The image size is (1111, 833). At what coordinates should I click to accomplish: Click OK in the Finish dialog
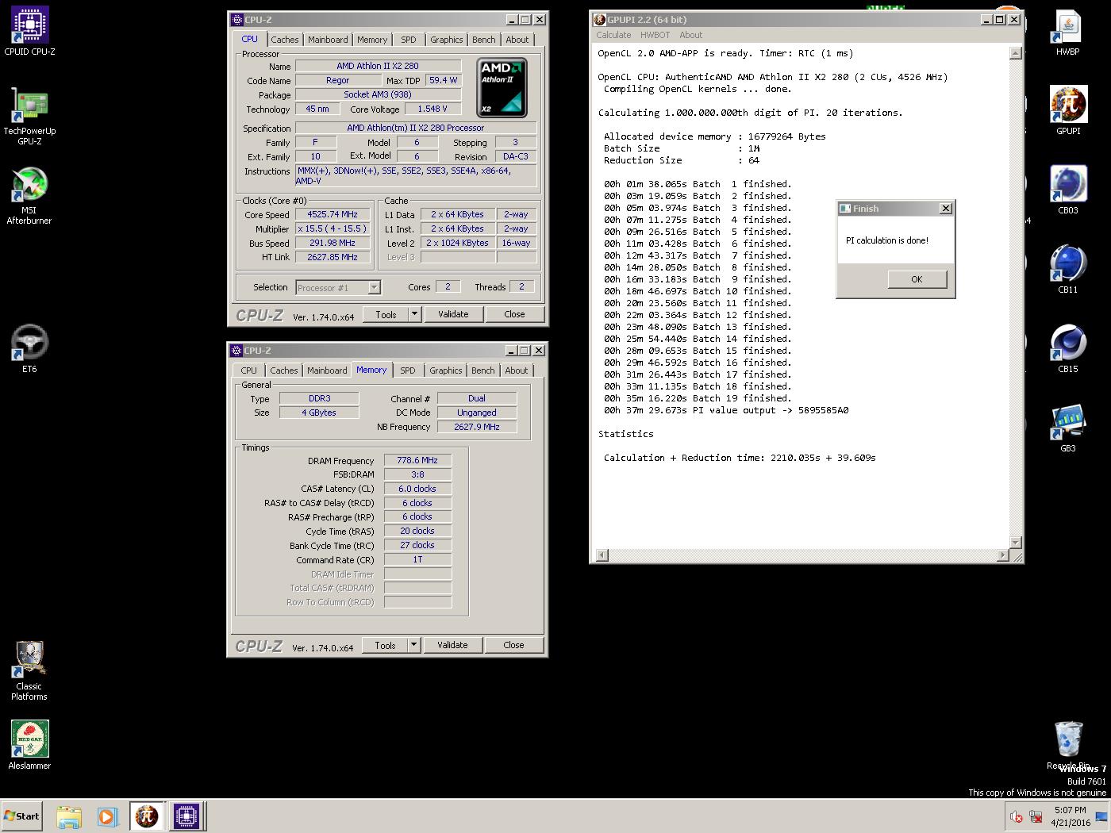pos(917,279)
